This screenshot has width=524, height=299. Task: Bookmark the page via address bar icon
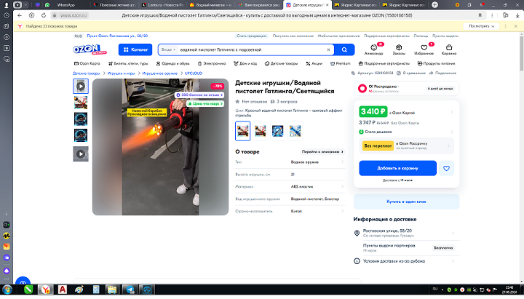pos(480,15)
